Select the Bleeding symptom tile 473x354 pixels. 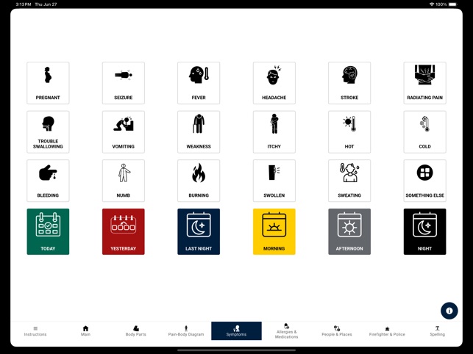(x=48, y=181)
